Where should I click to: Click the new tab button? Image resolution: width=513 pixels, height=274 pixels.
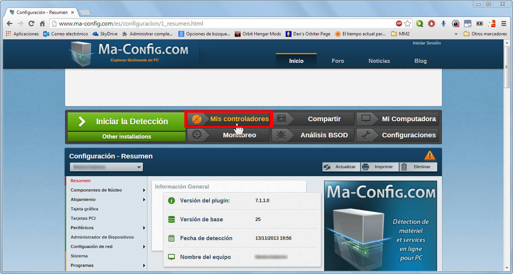point(85,13)
